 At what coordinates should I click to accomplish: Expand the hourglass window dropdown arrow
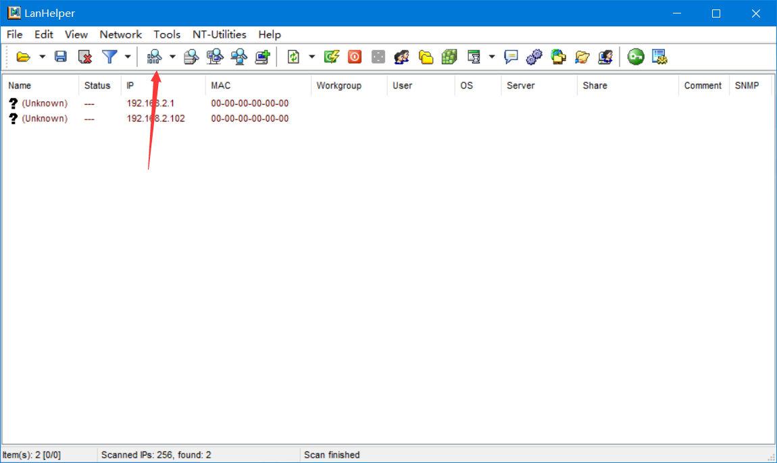[492, 57]
